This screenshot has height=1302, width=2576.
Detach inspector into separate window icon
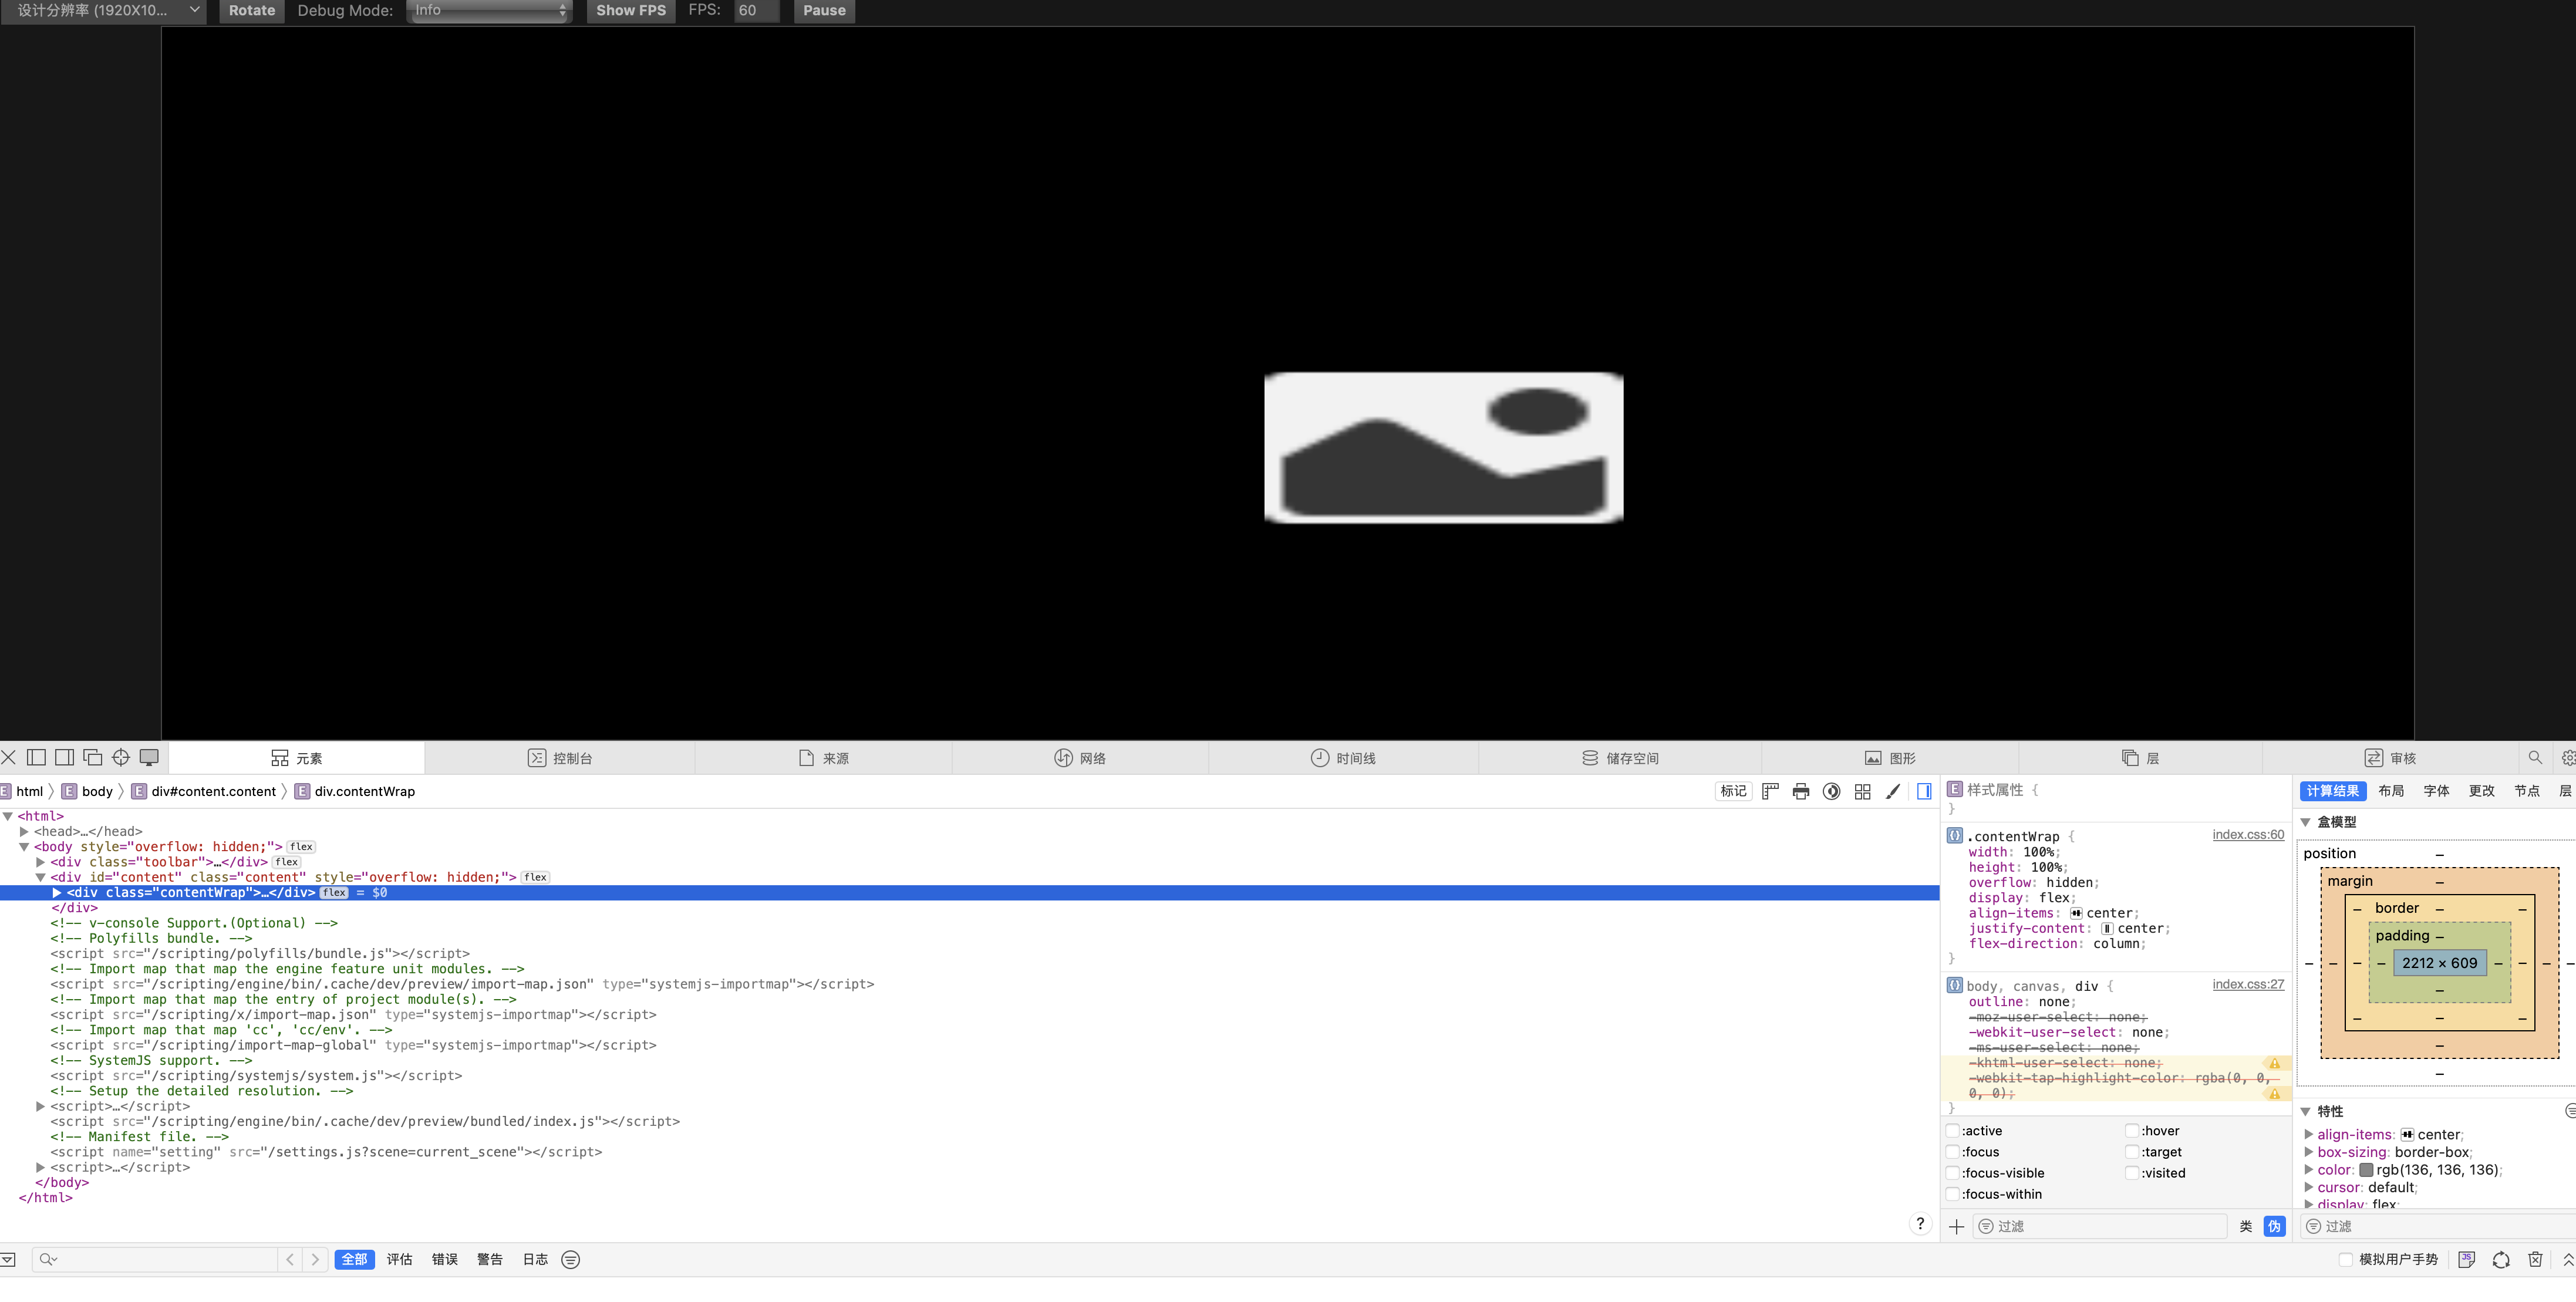[x=93, y=757]
